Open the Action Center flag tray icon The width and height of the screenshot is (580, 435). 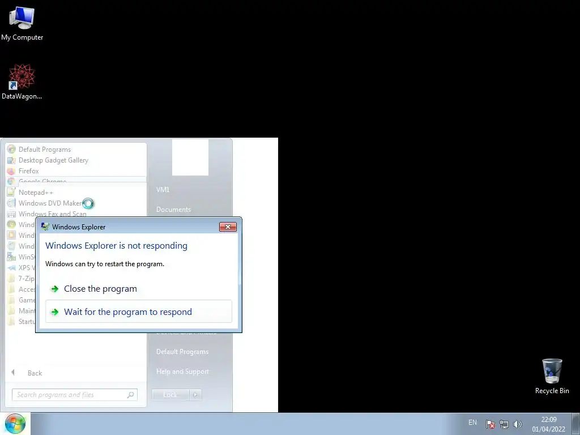click(490, 424)
